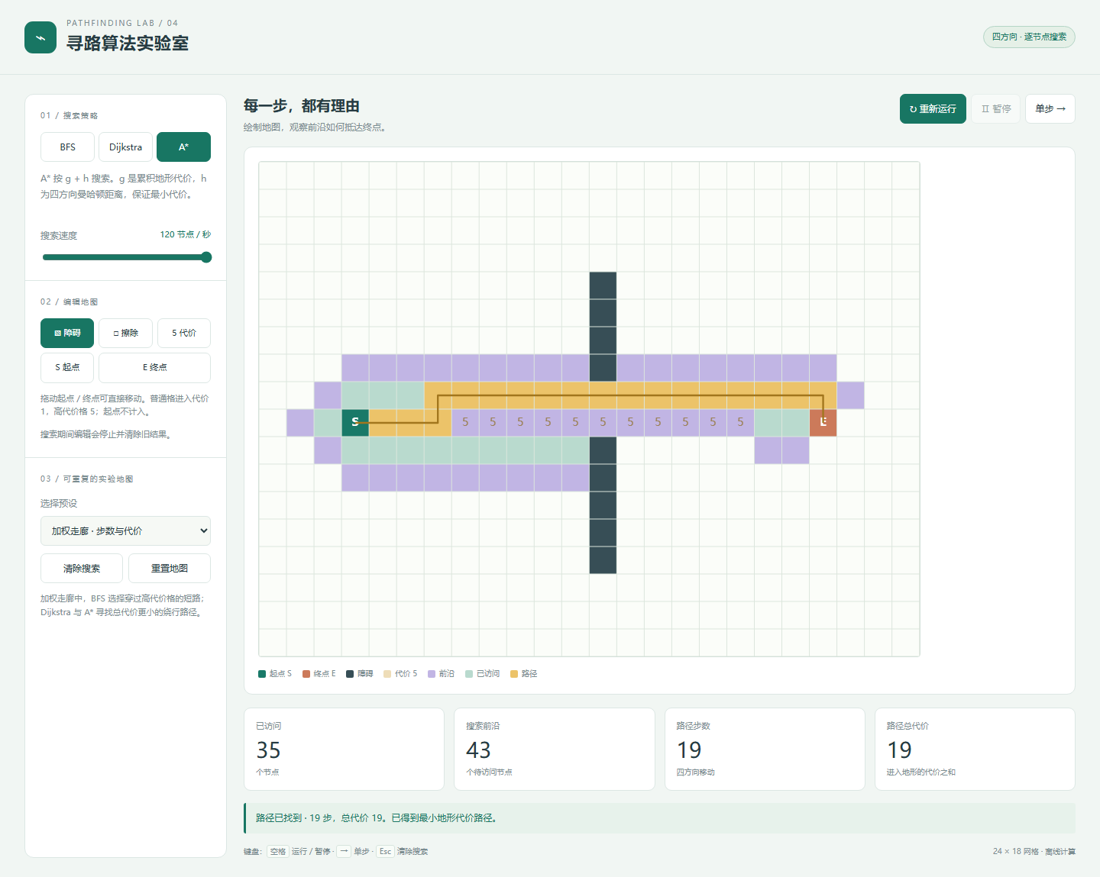
Task: Switch search strategy to BFS
Action: click(67, 147)
